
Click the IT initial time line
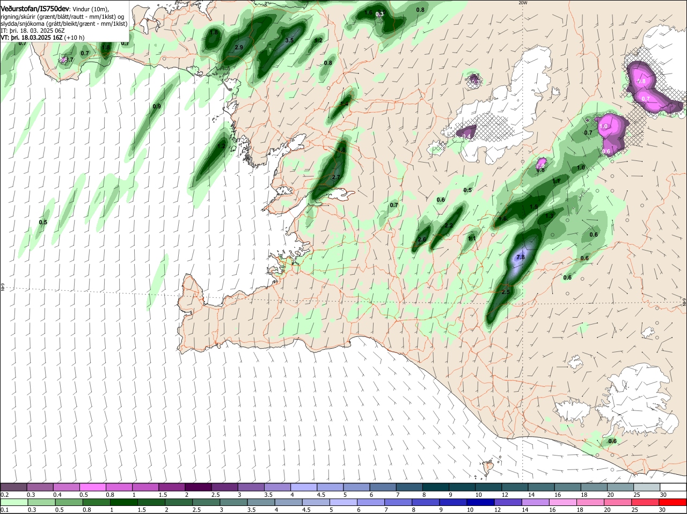pyautogui.click(x=33, y=31)
